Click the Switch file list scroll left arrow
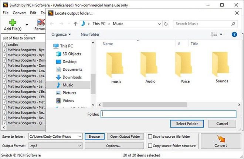 (x=4, y=128)
